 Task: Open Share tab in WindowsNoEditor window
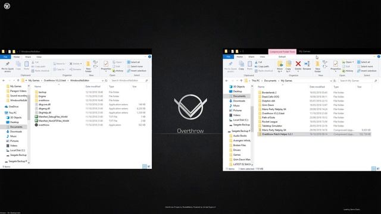(x=28, y=57)
